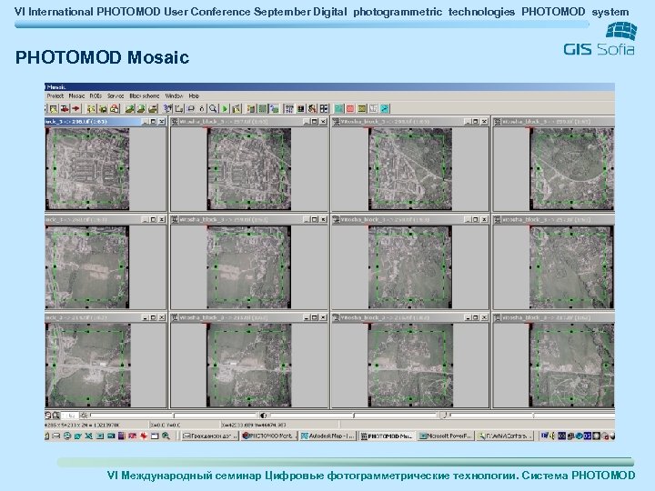Open the Project menu
The width and height of the screenshot is (655, 491).
55,96
